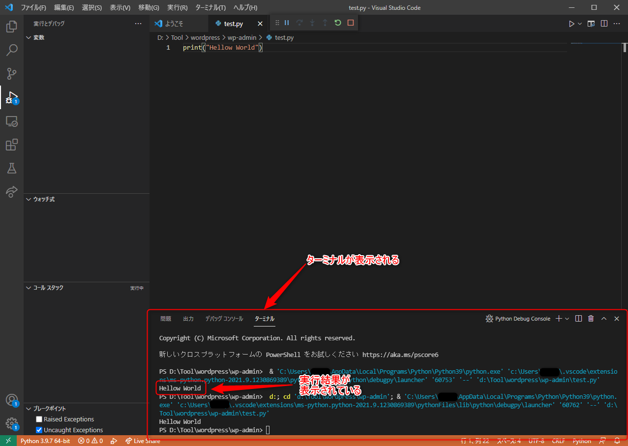Screen dimensions: 628x446
Task: Open the ヘルプ(H) menu
Action: pos(245,8)
